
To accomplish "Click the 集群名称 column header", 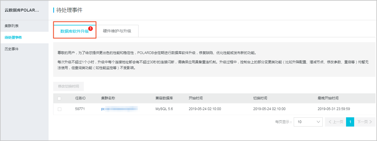I will pyautogui.click(x=108, y=98).
